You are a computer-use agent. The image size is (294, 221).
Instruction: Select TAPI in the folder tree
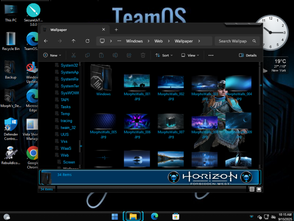pos(65,100)
